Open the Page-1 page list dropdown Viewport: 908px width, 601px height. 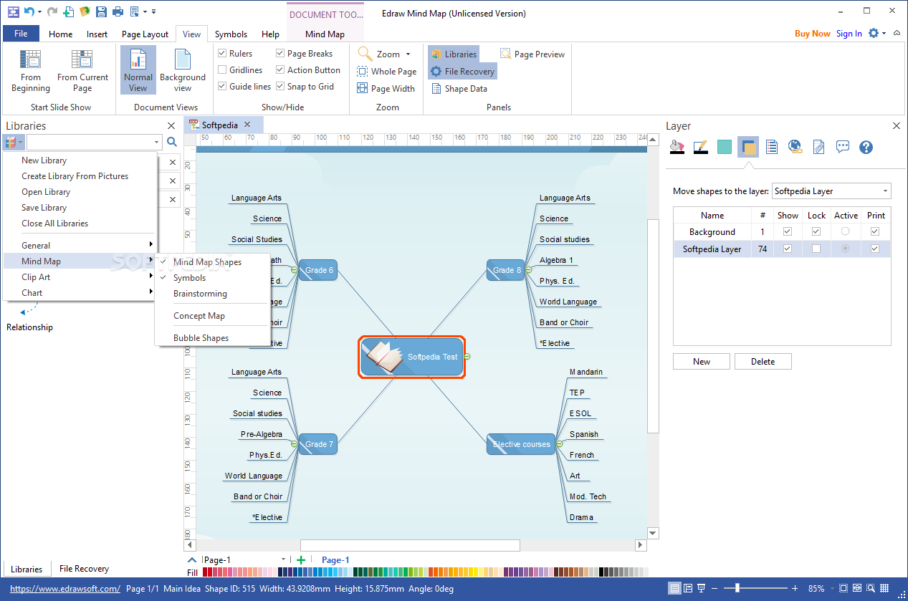(284, 560)
